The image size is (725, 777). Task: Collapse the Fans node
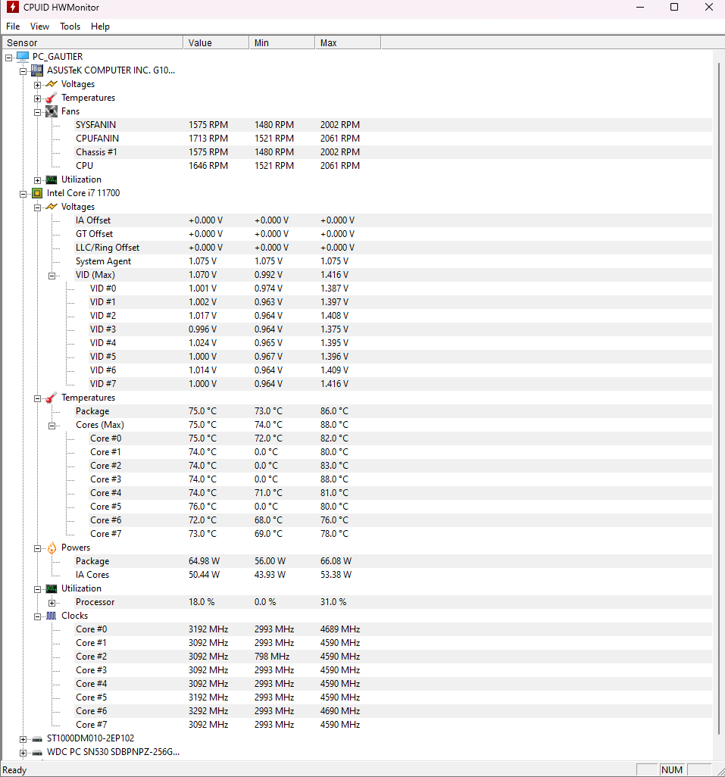pyautogui.click(x=37, y=112)
